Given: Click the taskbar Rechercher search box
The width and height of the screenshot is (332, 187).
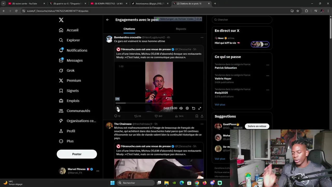Looking at the screenshot, I should click(x=135, y=183).
